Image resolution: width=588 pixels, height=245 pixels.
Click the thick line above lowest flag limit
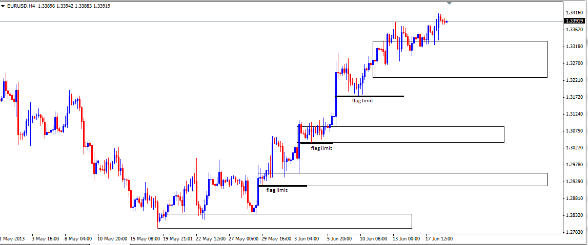click(282, 186)
